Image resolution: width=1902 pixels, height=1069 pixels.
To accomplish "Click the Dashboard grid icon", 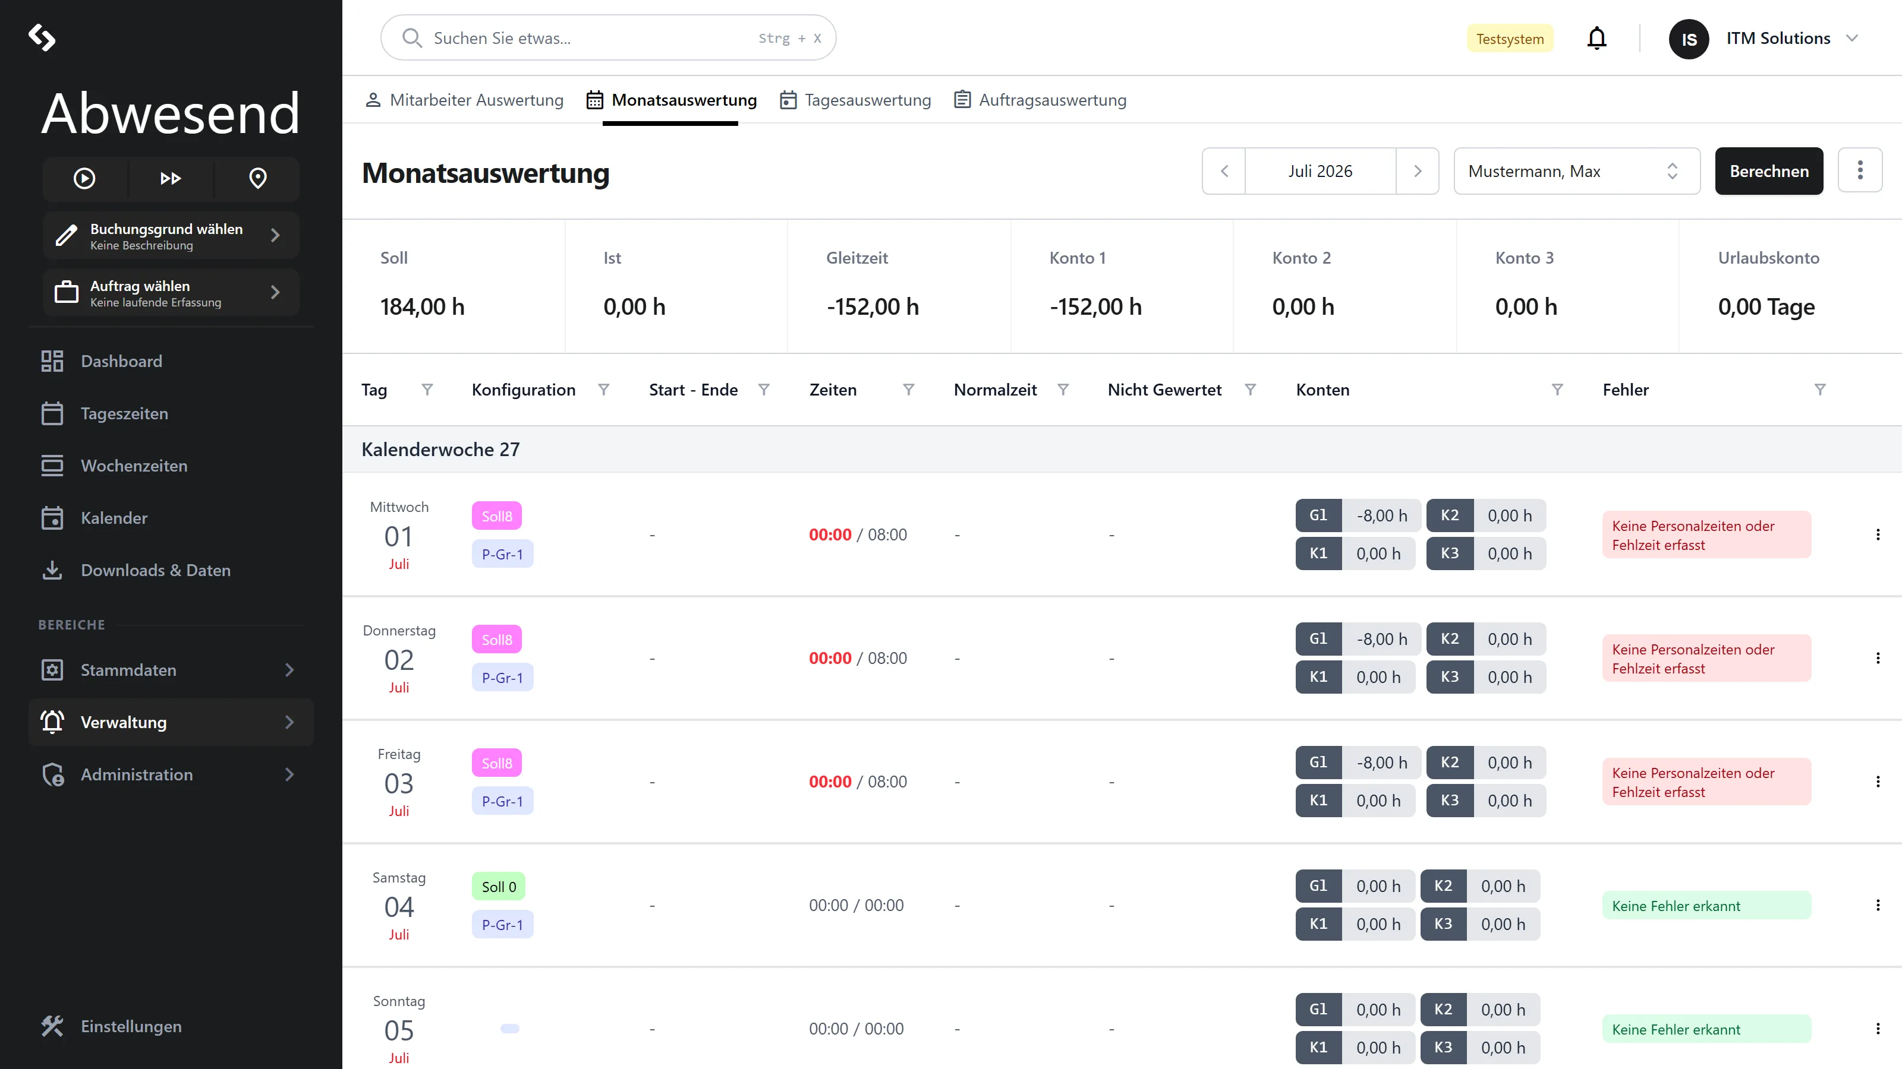I will pyautogui.click(x=52, y=362).
